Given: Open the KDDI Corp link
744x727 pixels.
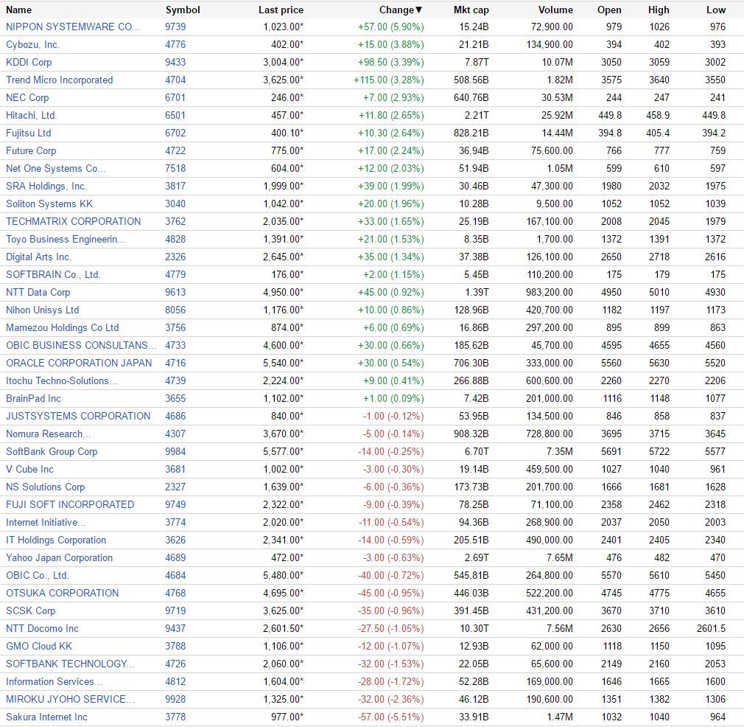Looking at the screenshot, I should tap(29, 62).
